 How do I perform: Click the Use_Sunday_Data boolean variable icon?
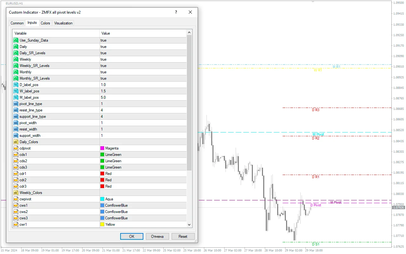coord(16,40)
